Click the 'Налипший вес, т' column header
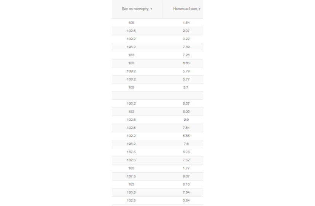 (186, 9)
